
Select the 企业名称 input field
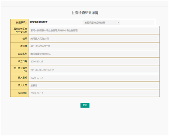pyautogui.click(x=94, y=54)
